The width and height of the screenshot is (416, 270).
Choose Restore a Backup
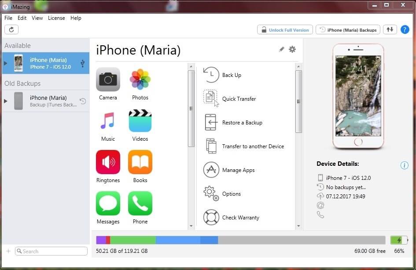pos(233,122)
